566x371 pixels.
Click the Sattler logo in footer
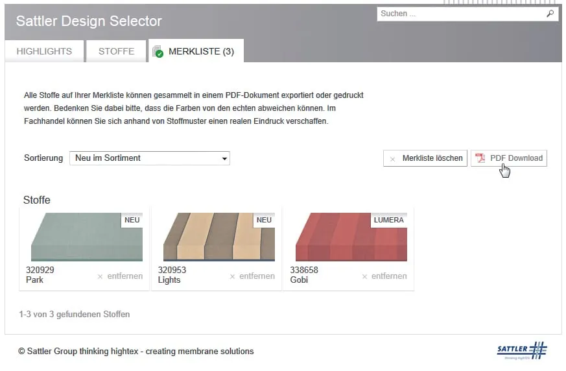(522, 351)
